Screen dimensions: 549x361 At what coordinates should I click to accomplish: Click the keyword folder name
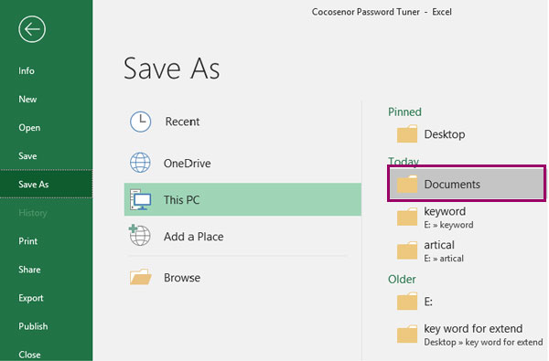tap(445, 211)
